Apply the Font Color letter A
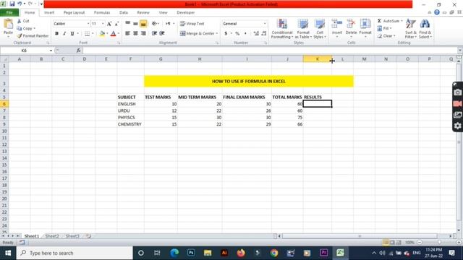 coord(113,34)
